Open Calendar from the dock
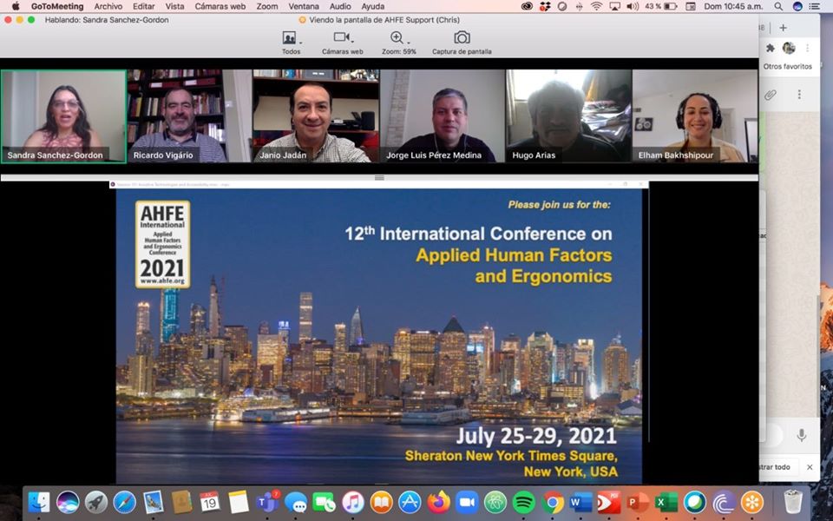833x521 pixels. [x=210, y=502]
